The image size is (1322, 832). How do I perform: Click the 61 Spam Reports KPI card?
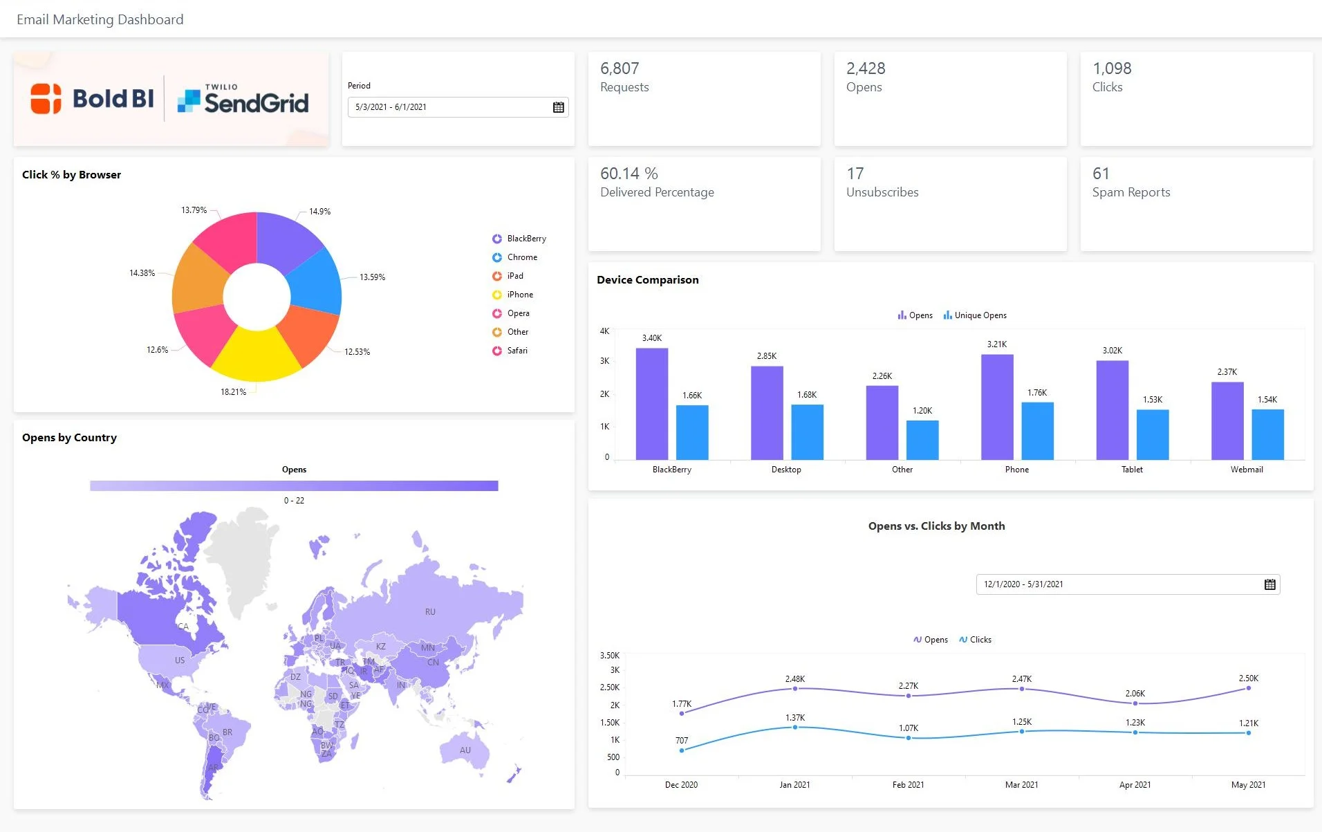click(1195, 203)
